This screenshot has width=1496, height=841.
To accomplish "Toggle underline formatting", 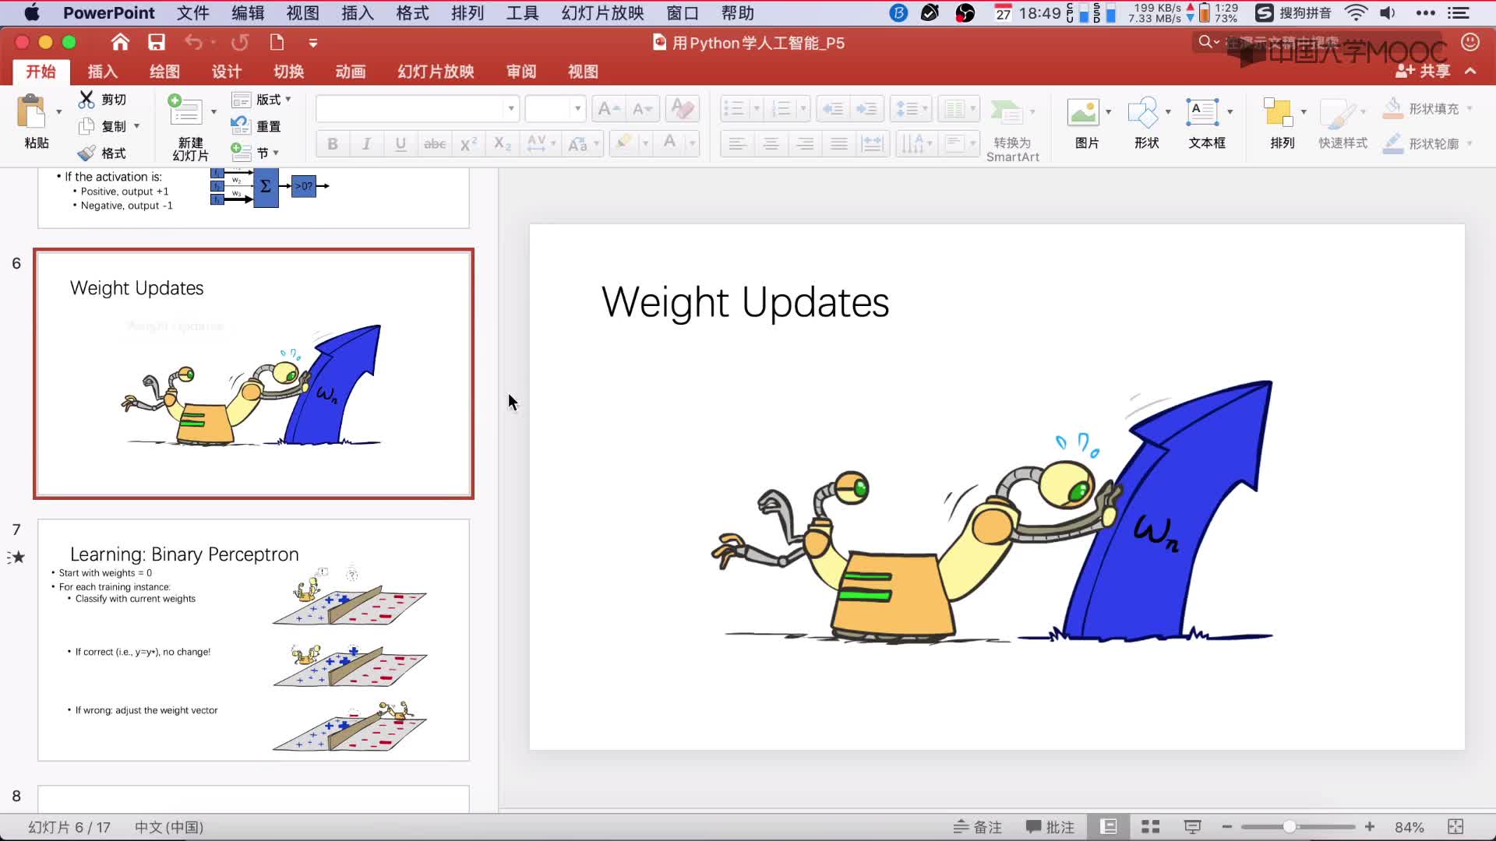I will 400,143.
